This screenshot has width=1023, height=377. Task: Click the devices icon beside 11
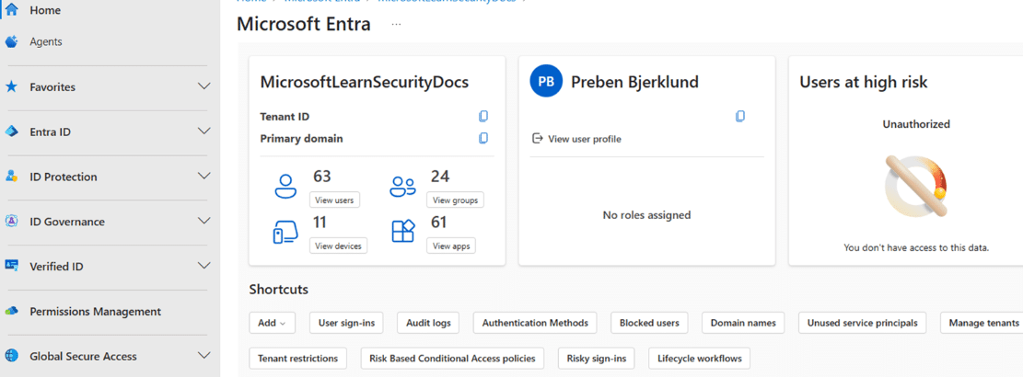[x=285, y=233]
